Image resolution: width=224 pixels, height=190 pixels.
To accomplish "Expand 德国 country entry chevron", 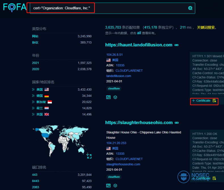I will [x=33, y=96].
